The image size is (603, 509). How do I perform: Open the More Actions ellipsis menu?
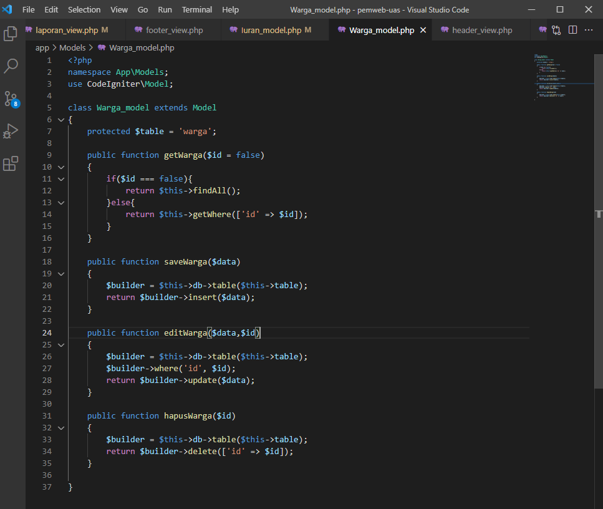point(589,29)
